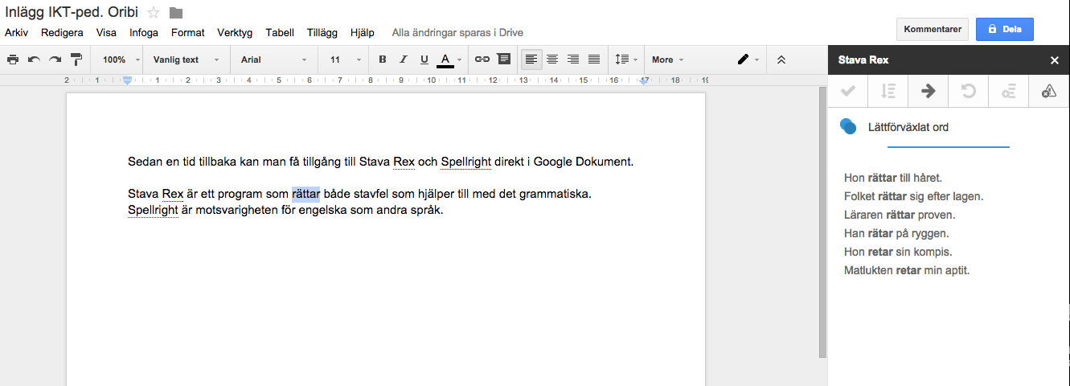
Task: Print the document with the printer icon
Action: pos(12,60)
